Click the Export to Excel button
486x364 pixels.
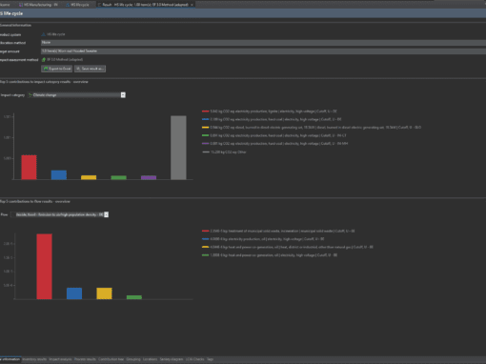tap(57, 69)
